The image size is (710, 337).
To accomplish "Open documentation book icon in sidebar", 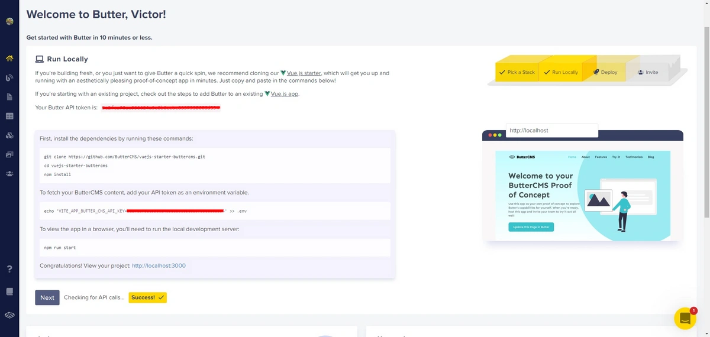I will 9,291.
